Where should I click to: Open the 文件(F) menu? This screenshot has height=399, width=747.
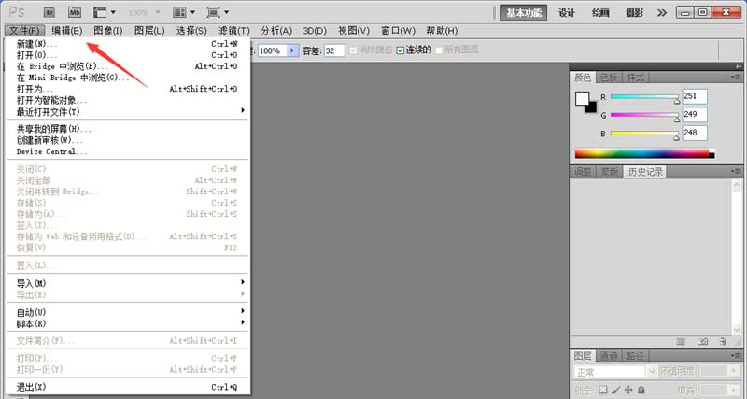coord(24,31)
